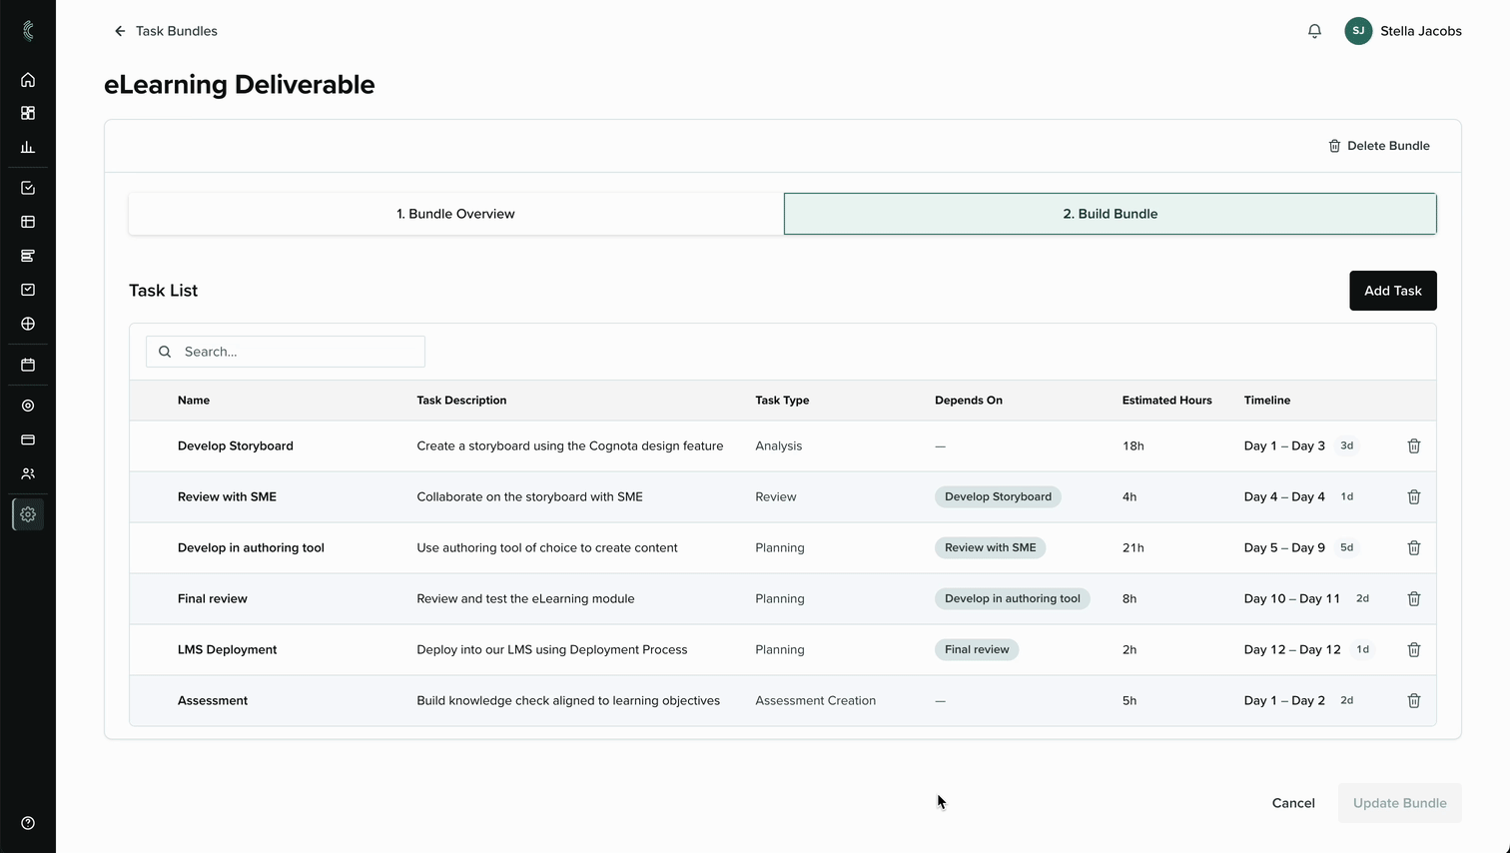Viewport: 1510px width, 853px height.
Task: Go back to Task Bundles
Action: point(166,31)
